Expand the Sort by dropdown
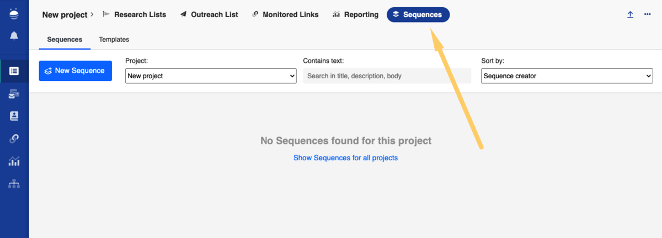The width and height of the screenshot is (662, 238). click(567, 76)
